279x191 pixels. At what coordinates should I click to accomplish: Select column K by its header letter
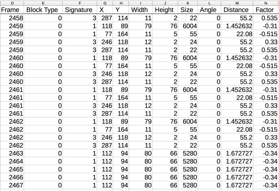coord(188,3)
